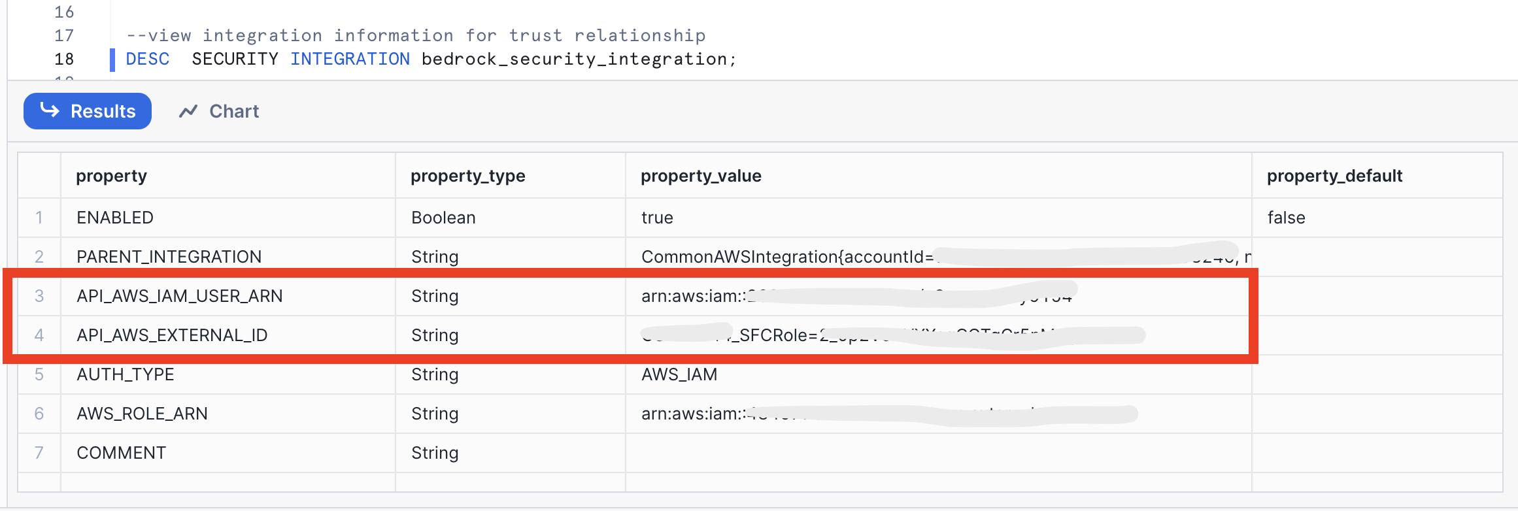Screen dimensions: 1518x511
Task: Click the false default value cell
Action: 1286,218
